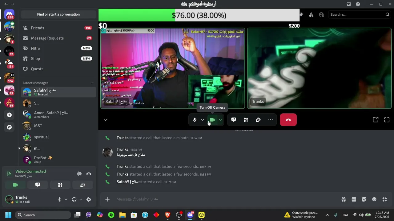Open input device chevron in user panel
This screenshot has width=394, height=221.
click(x=66, y=200)
